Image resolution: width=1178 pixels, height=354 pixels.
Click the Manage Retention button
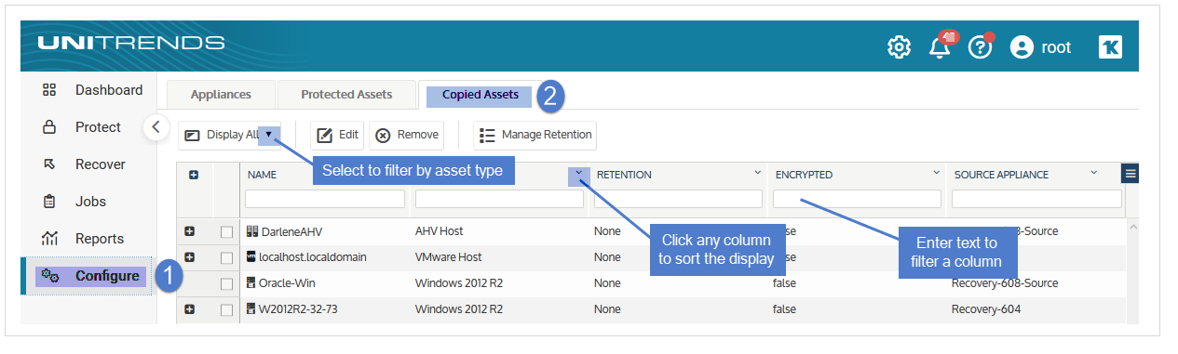coord(535,135)
